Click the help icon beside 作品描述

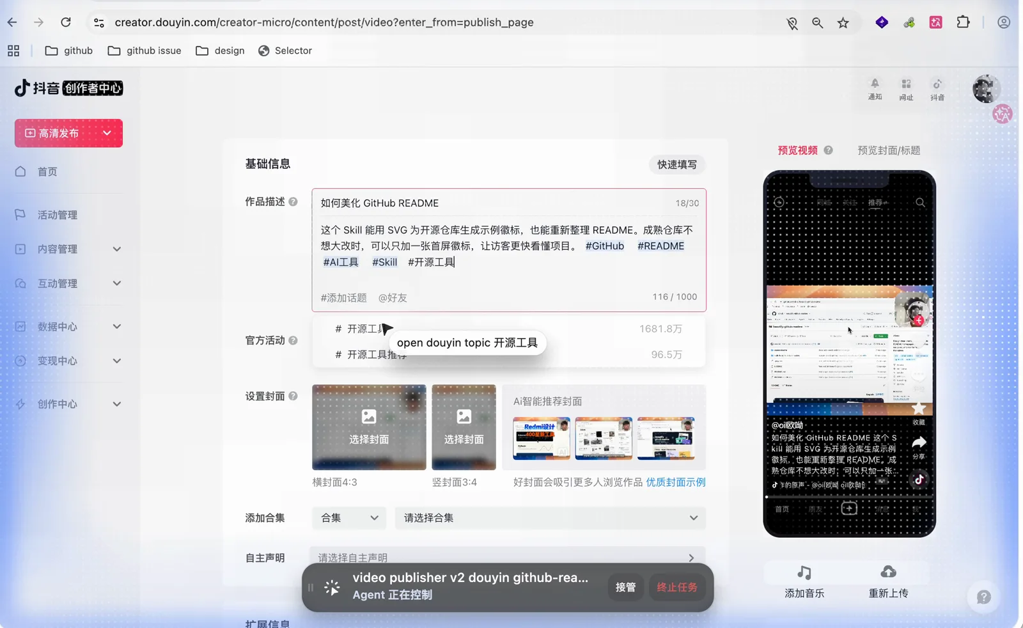coord(293,201)
